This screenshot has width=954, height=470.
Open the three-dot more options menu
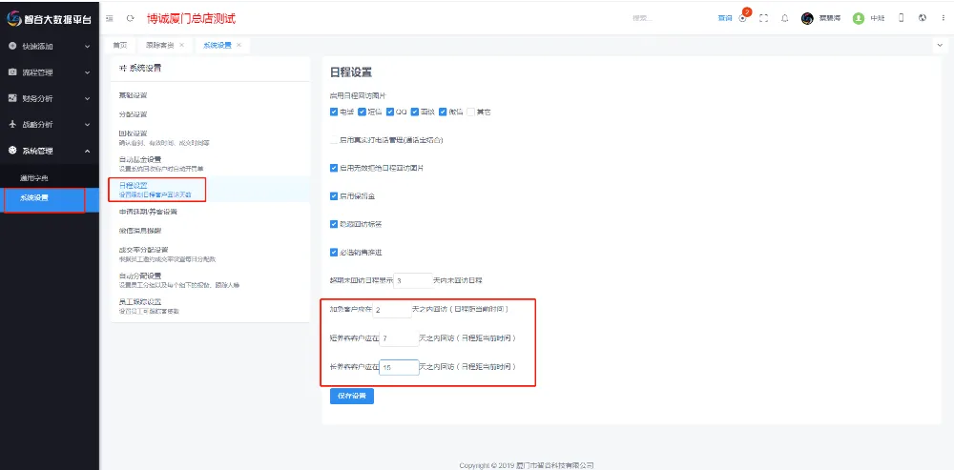pyautogui.click(x=941, y=18)
